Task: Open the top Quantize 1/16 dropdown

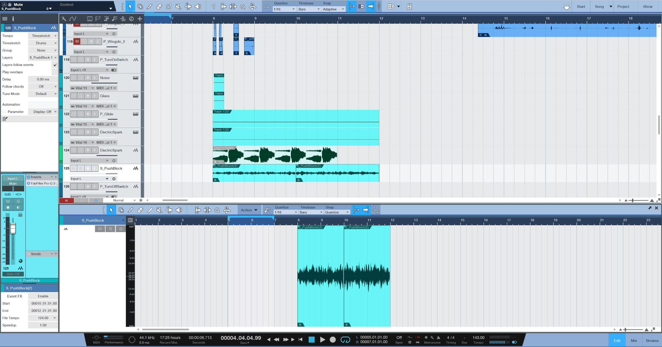Action: pyautogui.click(x=284, y=9)
